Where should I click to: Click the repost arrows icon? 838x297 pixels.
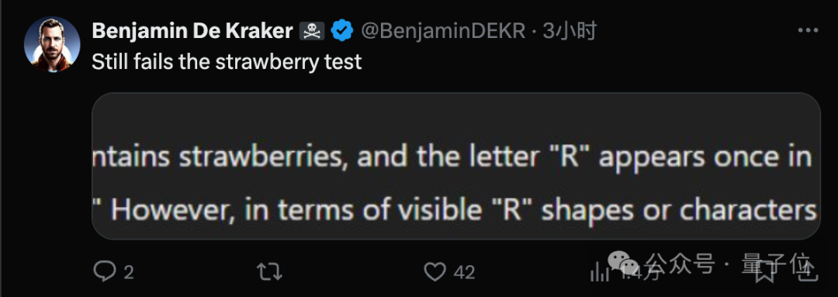(270, 272)
